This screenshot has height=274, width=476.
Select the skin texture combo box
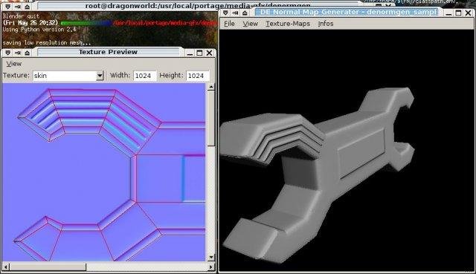point(68,76)
